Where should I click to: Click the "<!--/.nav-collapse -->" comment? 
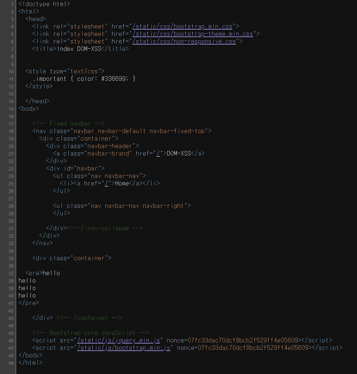click(x=105, y=228)
